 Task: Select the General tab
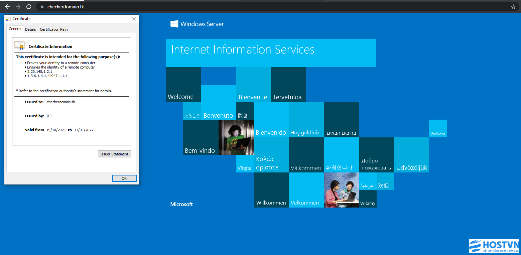[x=15, y=29]
